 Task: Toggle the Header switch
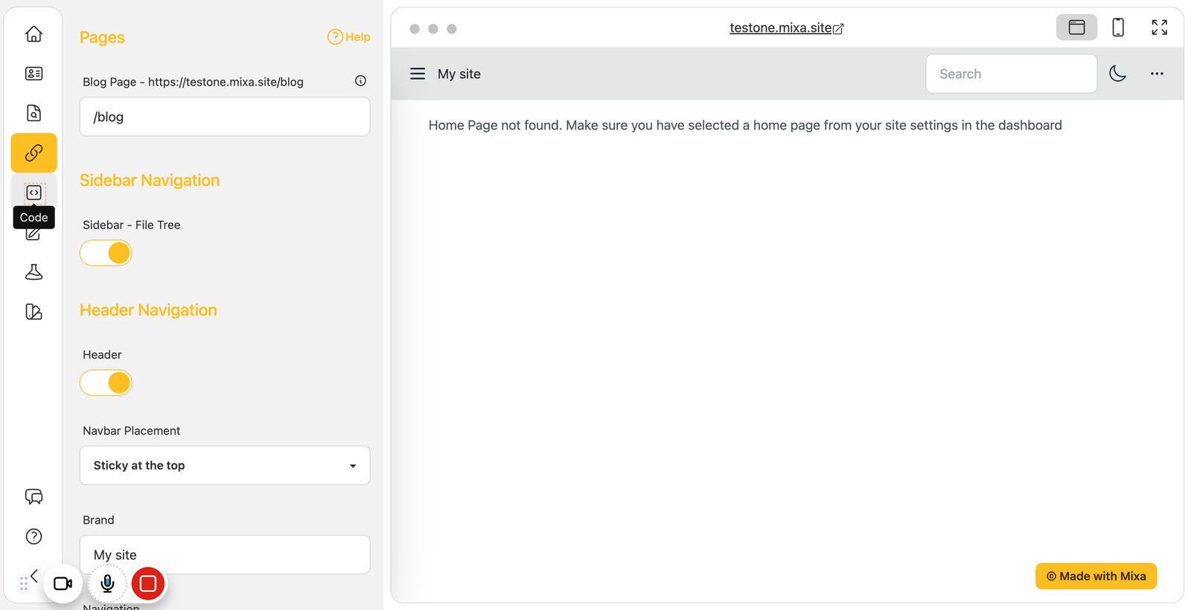point(106,383)
